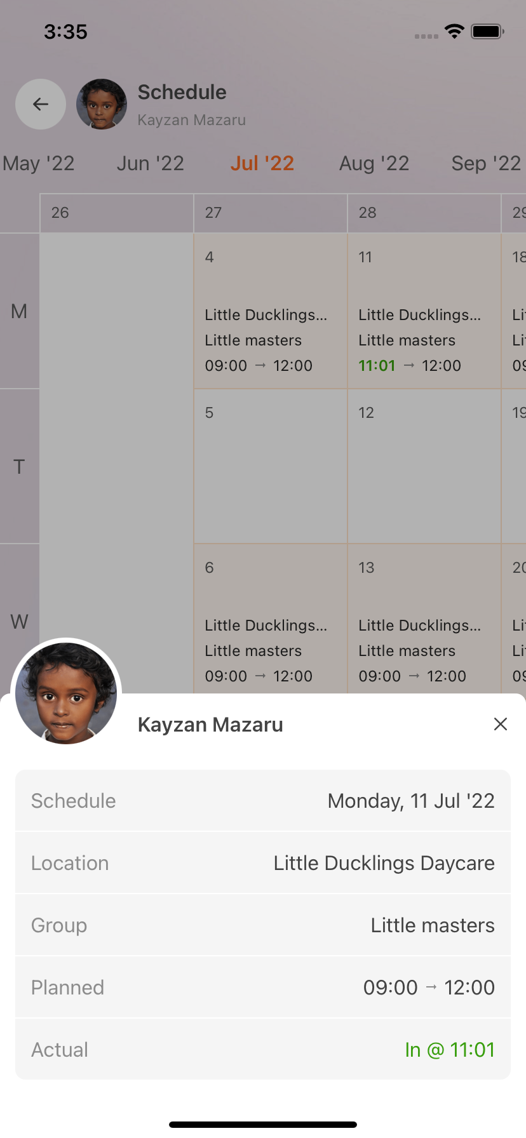Open the Wednesday 13 July schedule entry
This screenshot has height=1138, width=526.
(424, 619)
